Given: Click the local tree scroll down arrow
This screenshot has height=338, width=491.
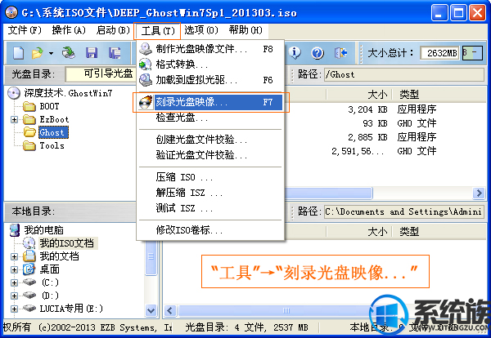Looking at the screenshot, I should pyautogui.click(x=151, y=310).
